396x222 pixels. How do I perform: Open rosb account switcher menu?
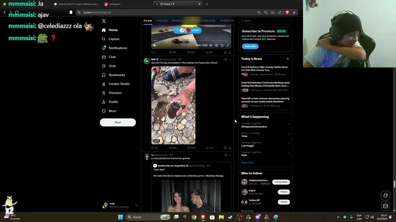(120, 205)
